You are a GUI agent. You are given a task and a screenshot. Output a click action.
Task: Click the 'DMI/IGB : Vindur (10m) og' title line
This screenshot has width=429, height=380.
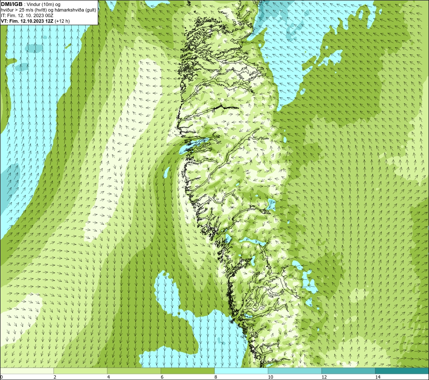tap(30, 4)
